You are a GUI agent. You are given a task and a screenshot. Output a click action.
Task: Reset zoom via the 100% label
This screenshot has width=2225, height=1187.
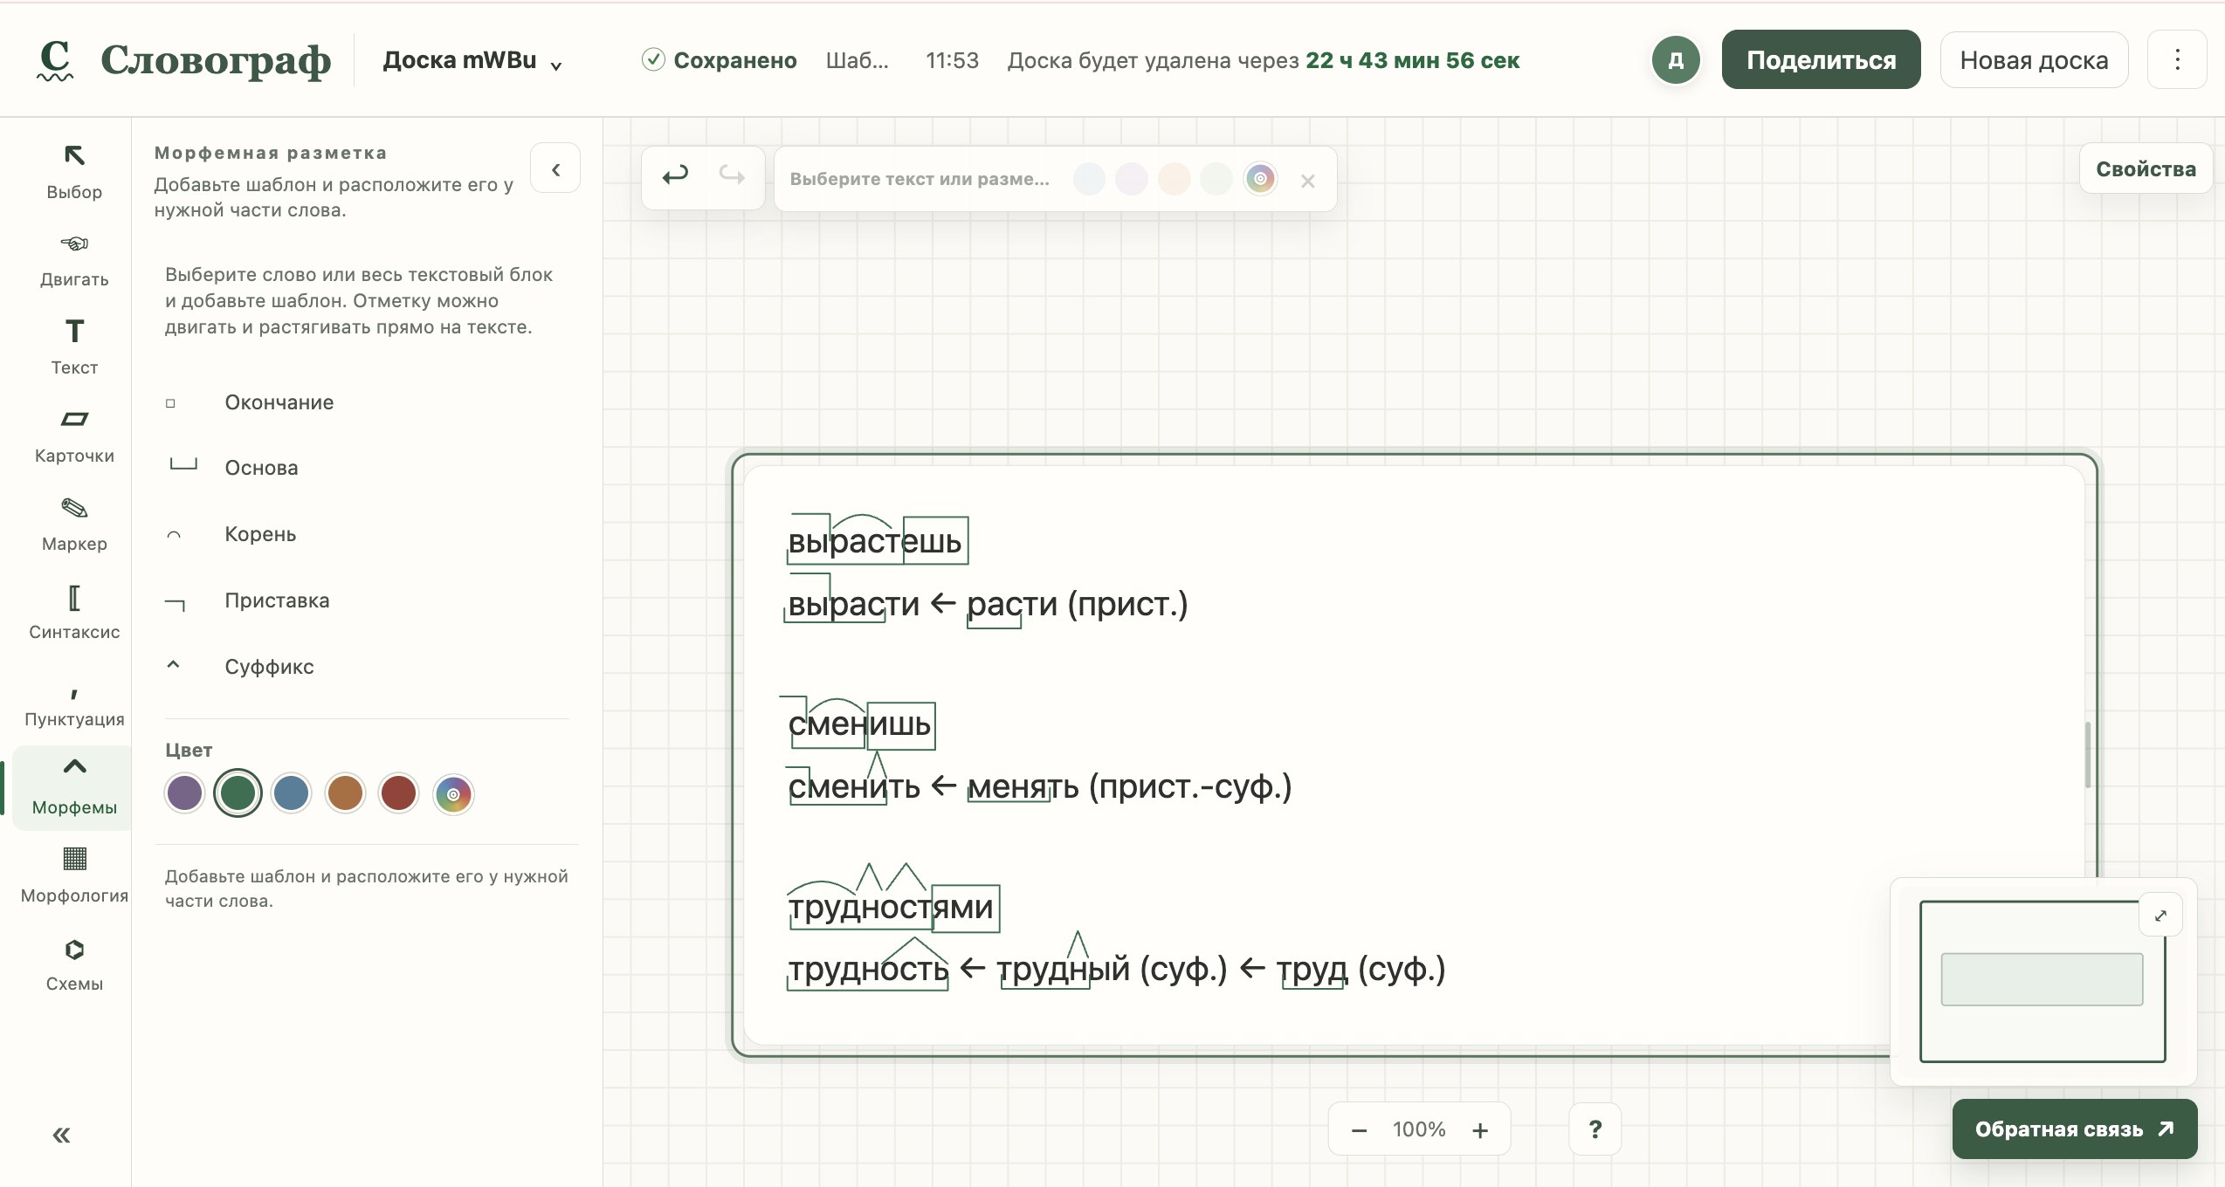tap(1419, 1129)
